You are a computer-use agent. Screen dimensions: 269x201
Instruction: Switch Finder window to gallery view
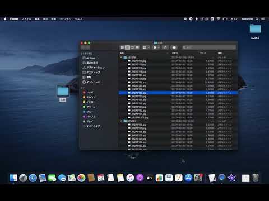137,47
